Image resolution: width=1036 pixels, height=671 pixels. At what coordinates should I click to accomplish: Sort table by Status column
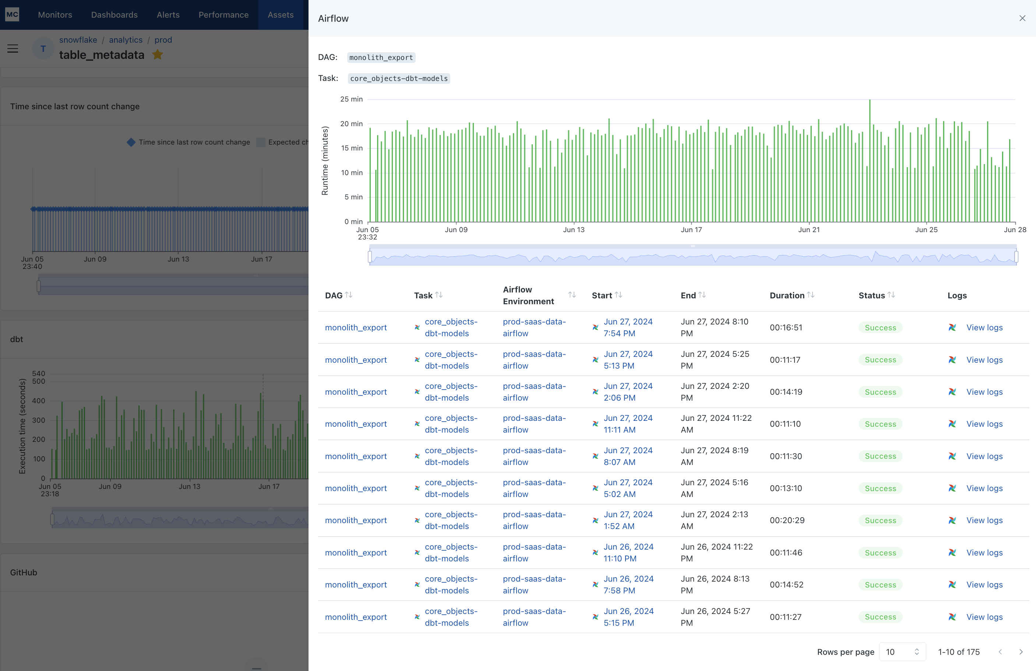[891, 295]
